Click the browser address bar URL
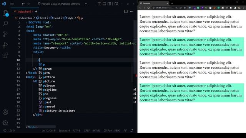This screenshot has width=246, height=138. pos(165,8)
